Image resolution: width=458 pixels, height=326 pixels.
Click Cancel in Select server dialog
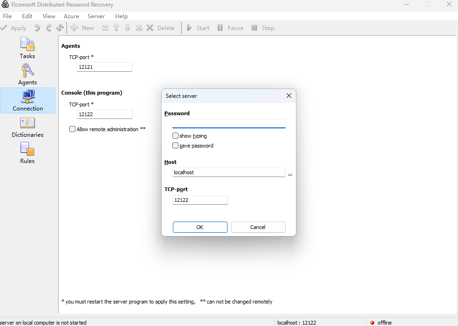(258, 227)
